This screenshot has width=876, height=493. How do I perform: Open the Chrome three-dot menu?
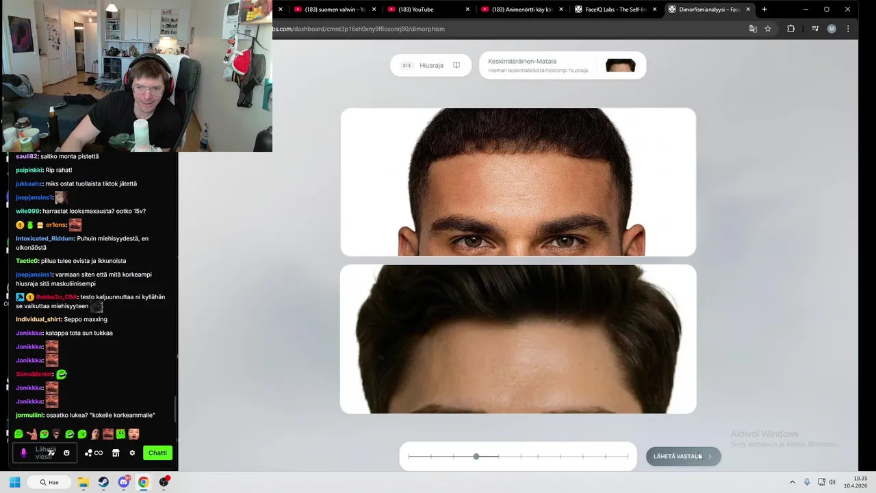[848, 29]
